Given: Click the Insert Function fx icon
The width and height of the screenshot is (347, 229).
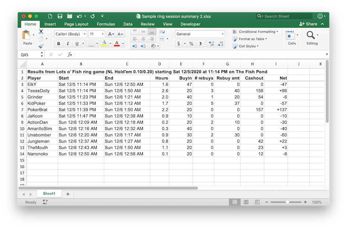Looking at the screenshot, I should coord(70,54).
